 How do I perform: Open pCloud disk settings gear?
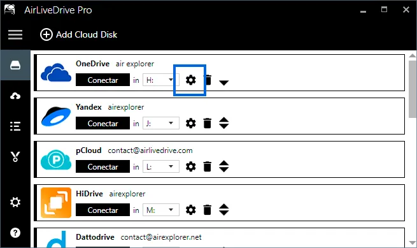pyautogui.click(x=190, y=166)
